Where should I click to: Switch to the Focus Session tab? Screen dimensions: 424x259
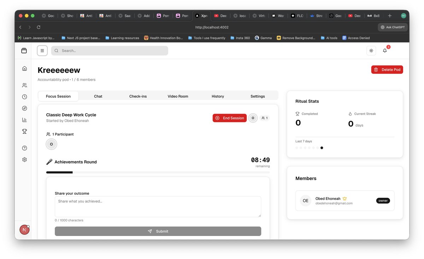point(58,96)
